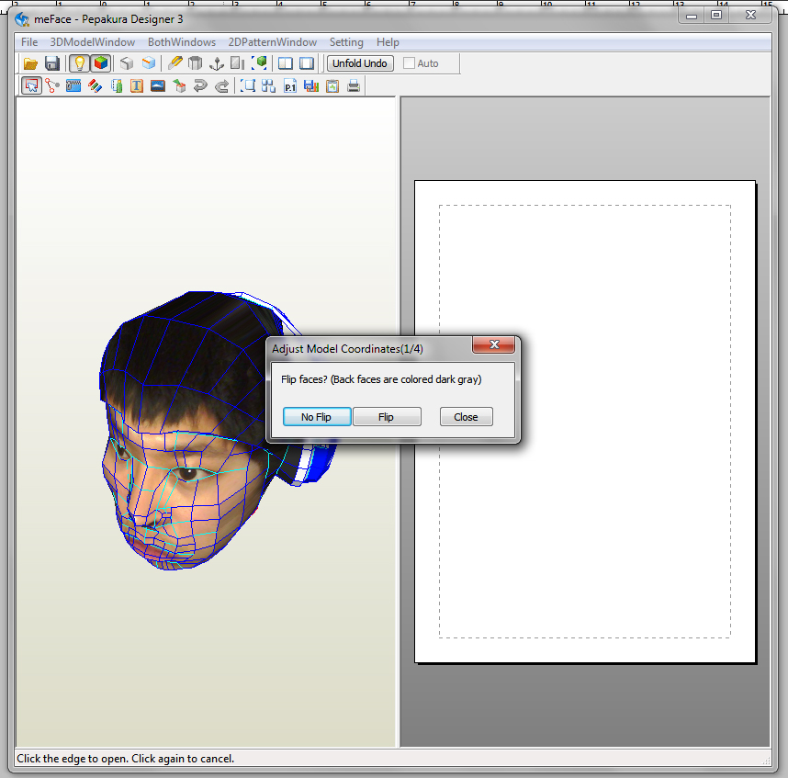Click the P.1 page icon
Viewport: 788px width, 778px height.
290,86
